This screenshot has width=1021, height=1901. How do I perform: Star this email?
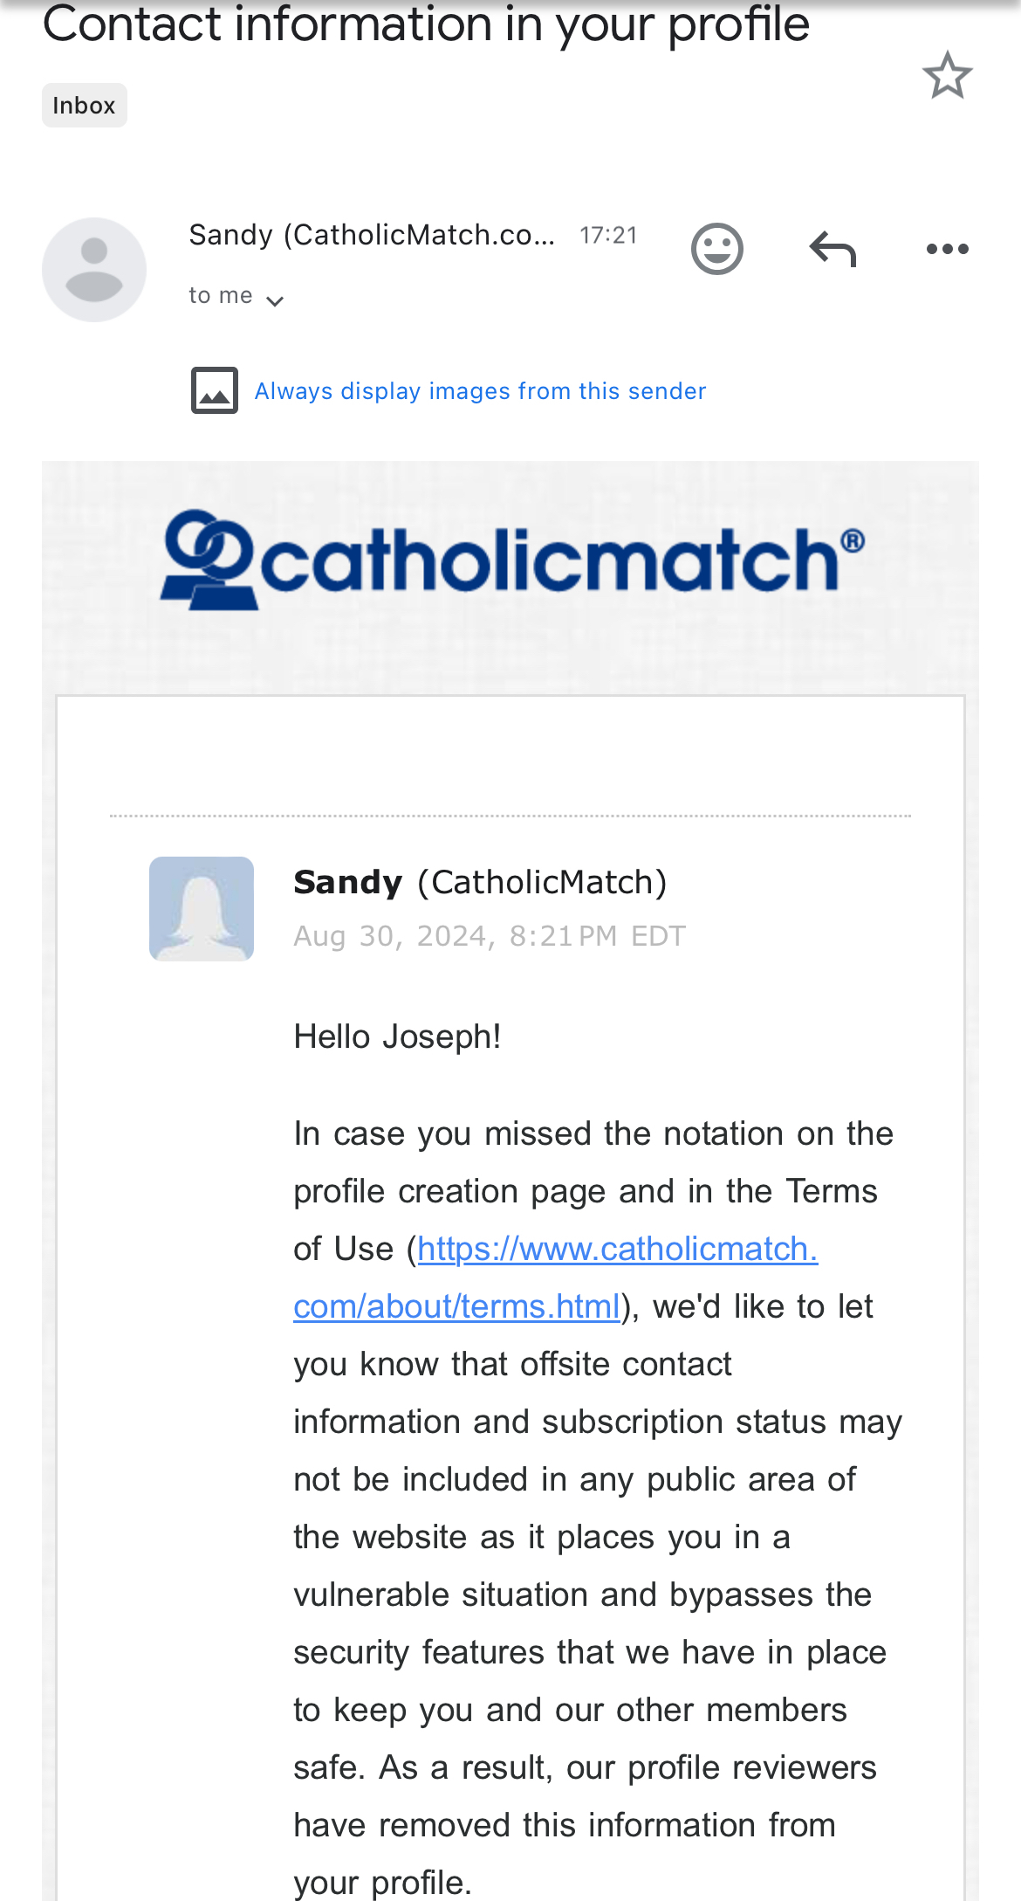(947, 76)
